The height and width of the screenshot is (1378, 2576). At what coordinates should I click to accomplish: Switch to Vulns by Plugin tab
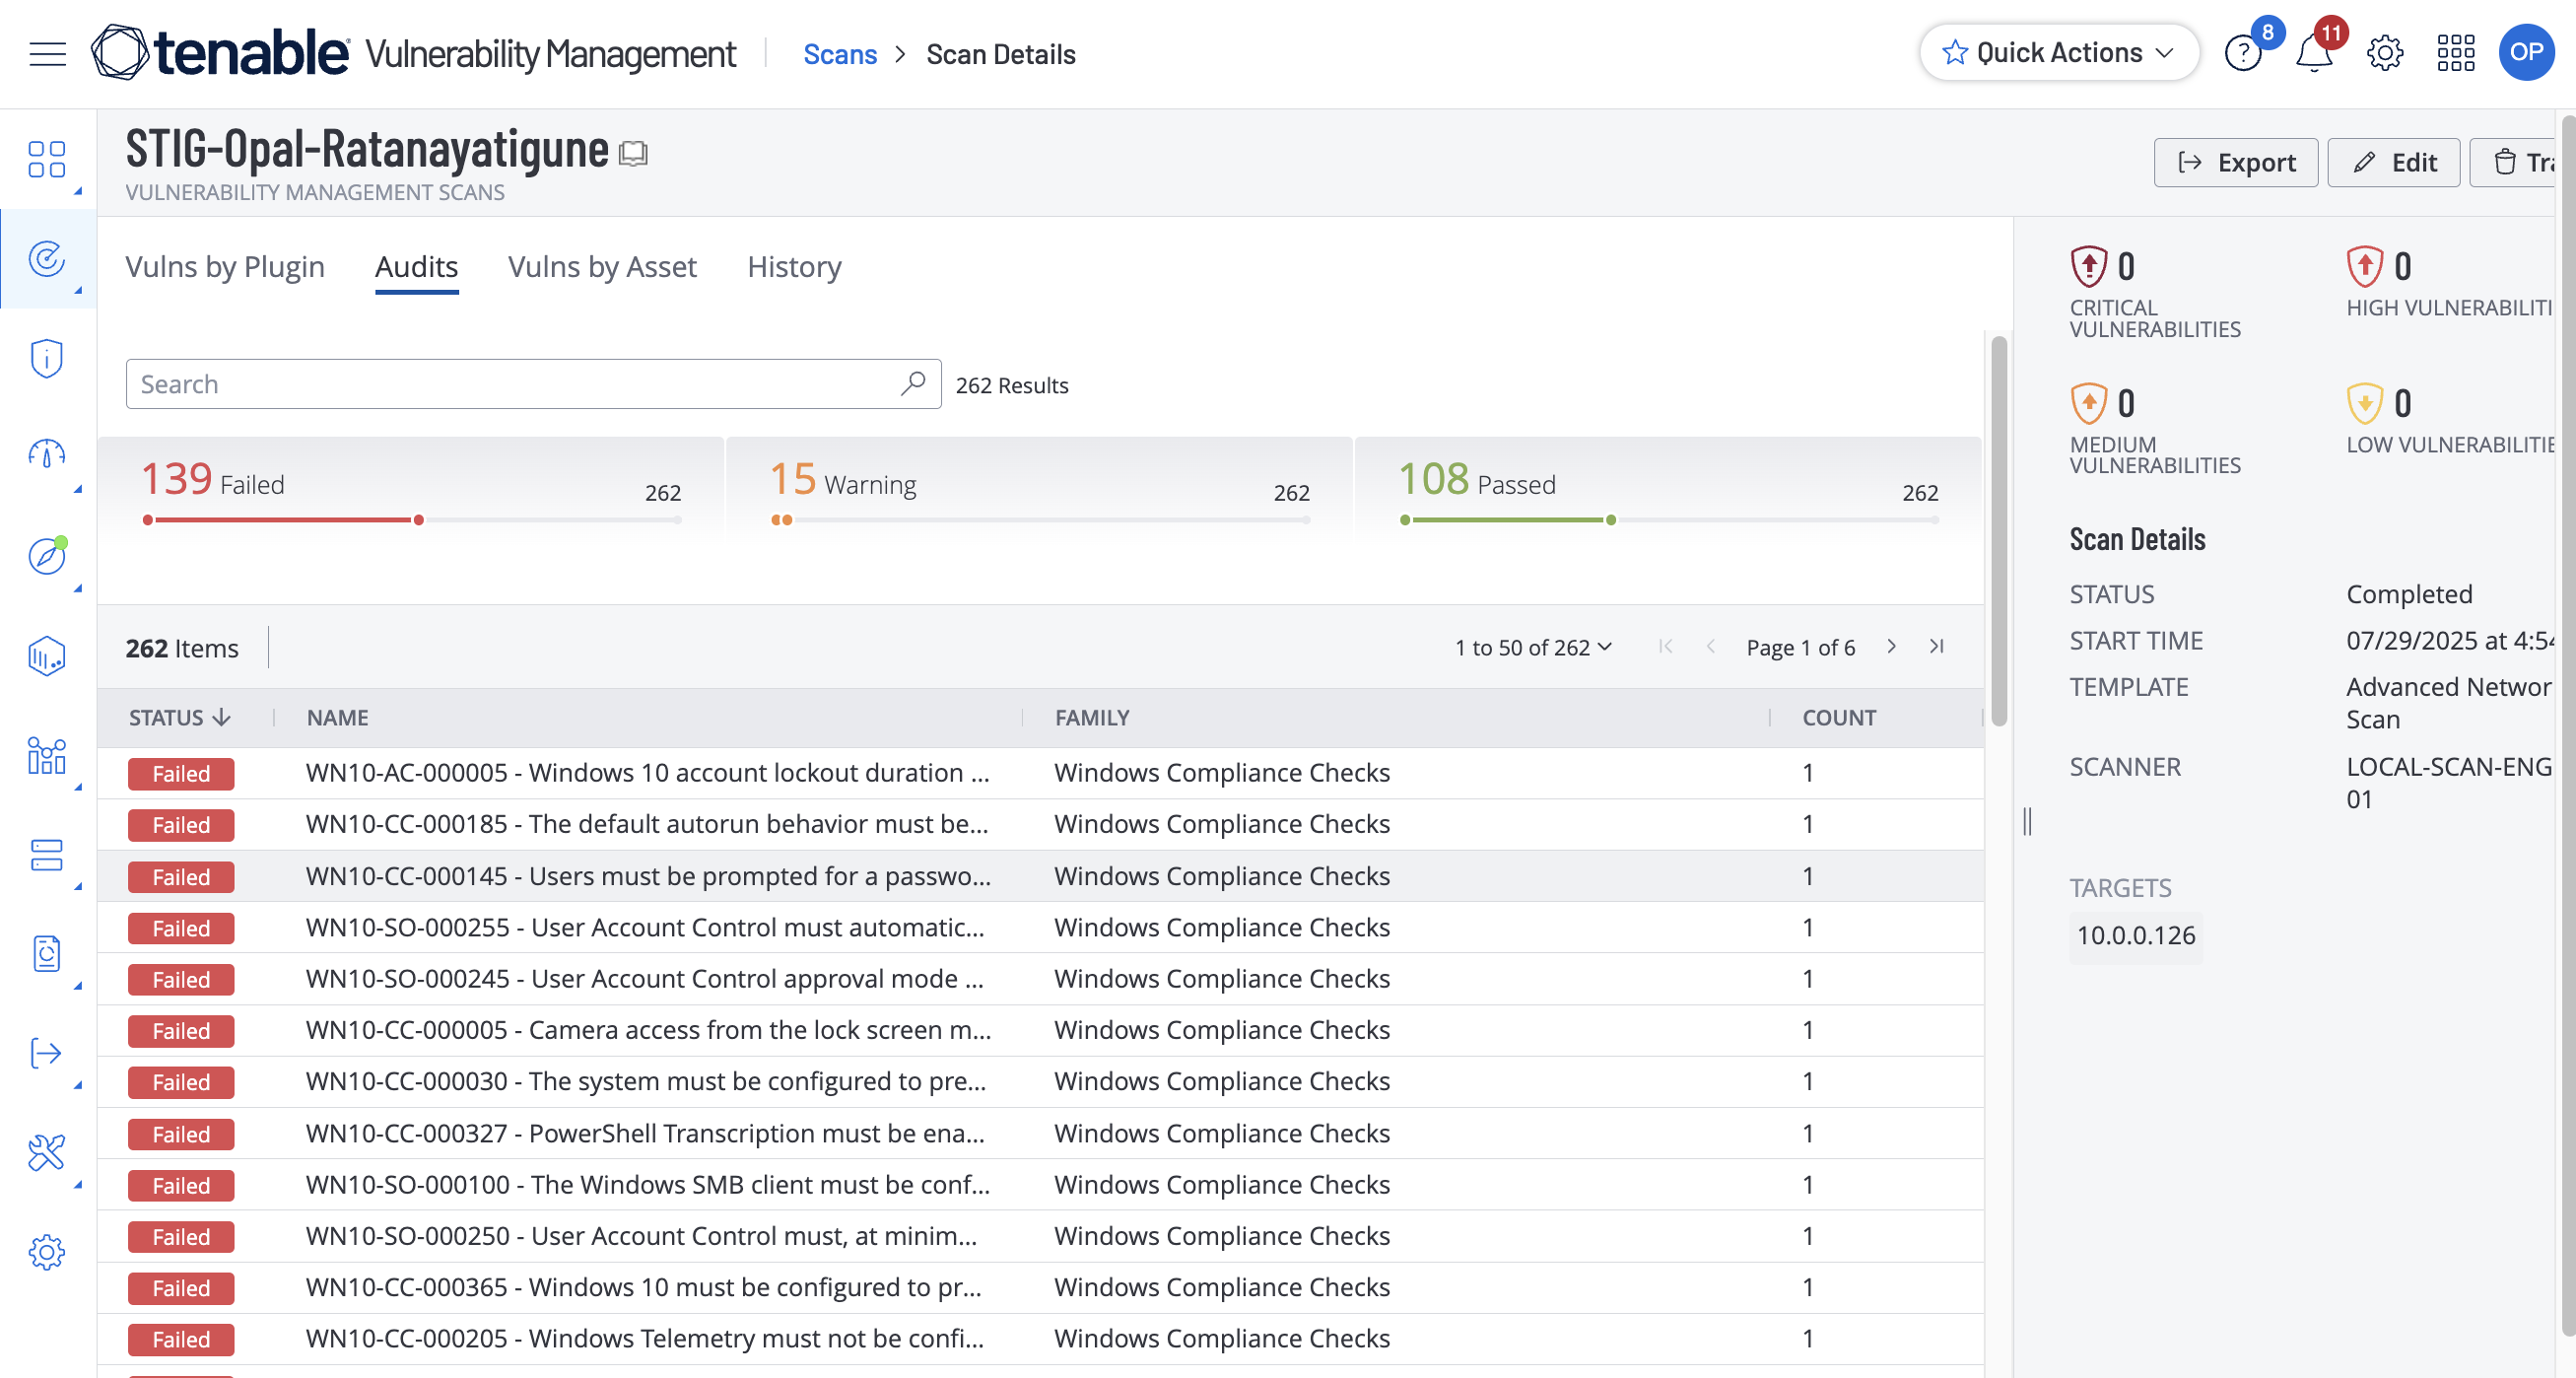pos(225,267)
